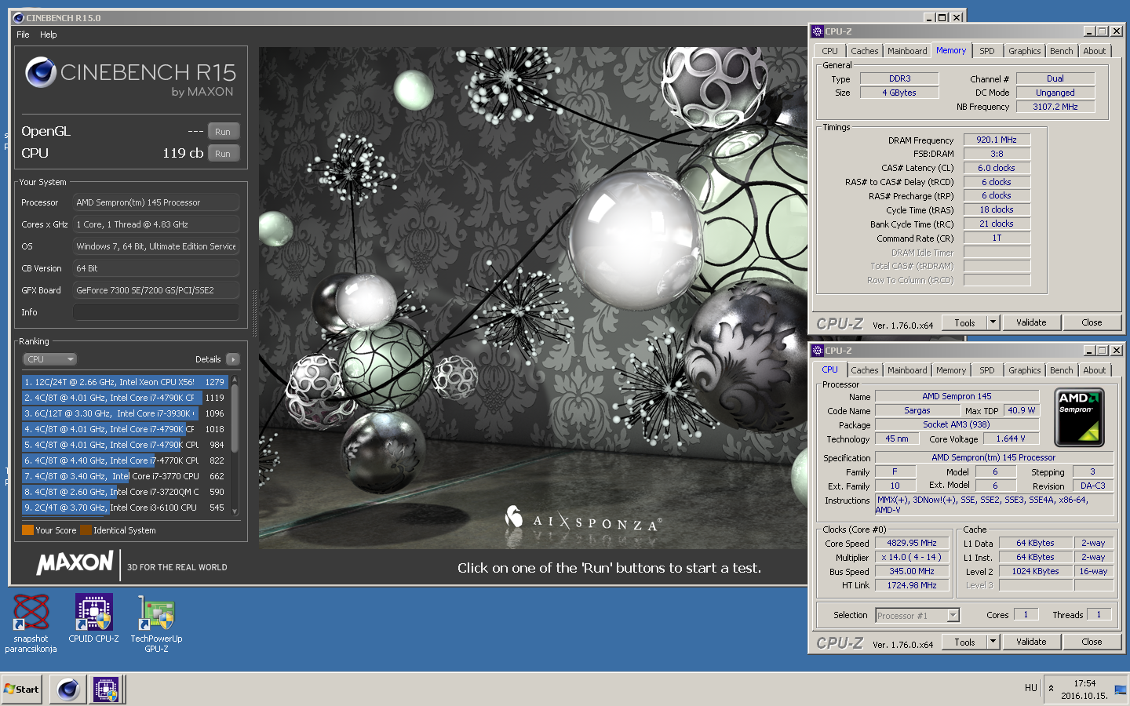Click the empty Info input field

point(156,312)
